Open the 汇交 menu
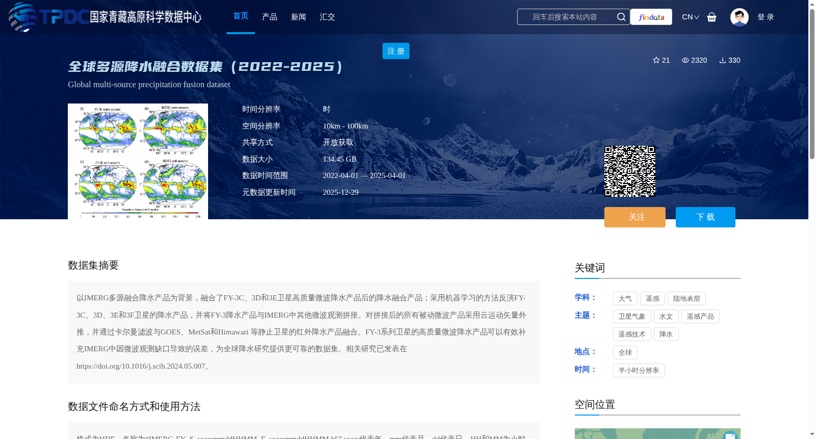 327,17
